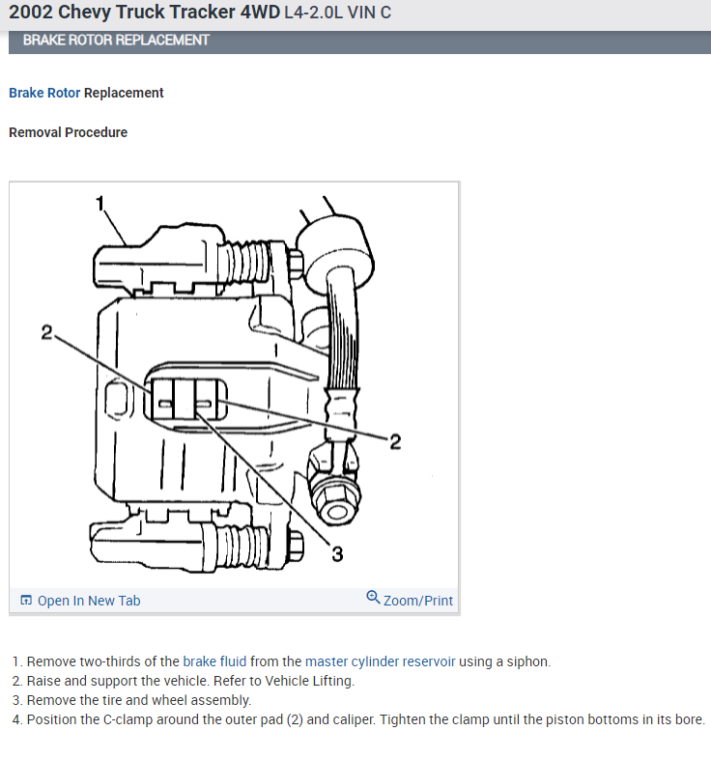This screenshot has width=711, height=759.
Task: Click the L4-2.0L VIN C engine text
Action: point(337,13)
